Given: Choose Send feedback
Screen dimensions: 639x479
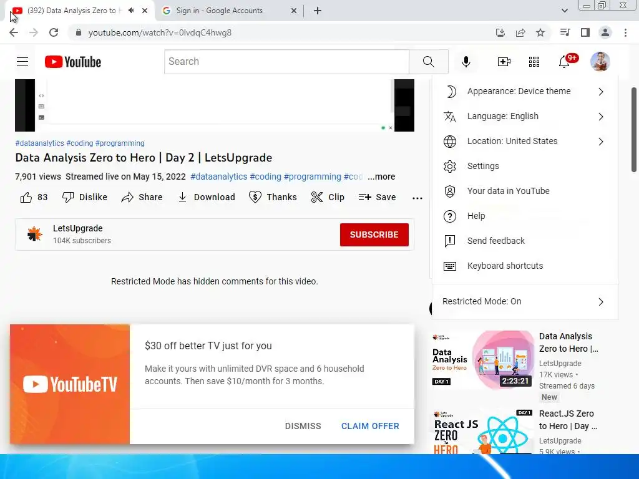Looking at the screenshot, I should (x=525, y=241).
